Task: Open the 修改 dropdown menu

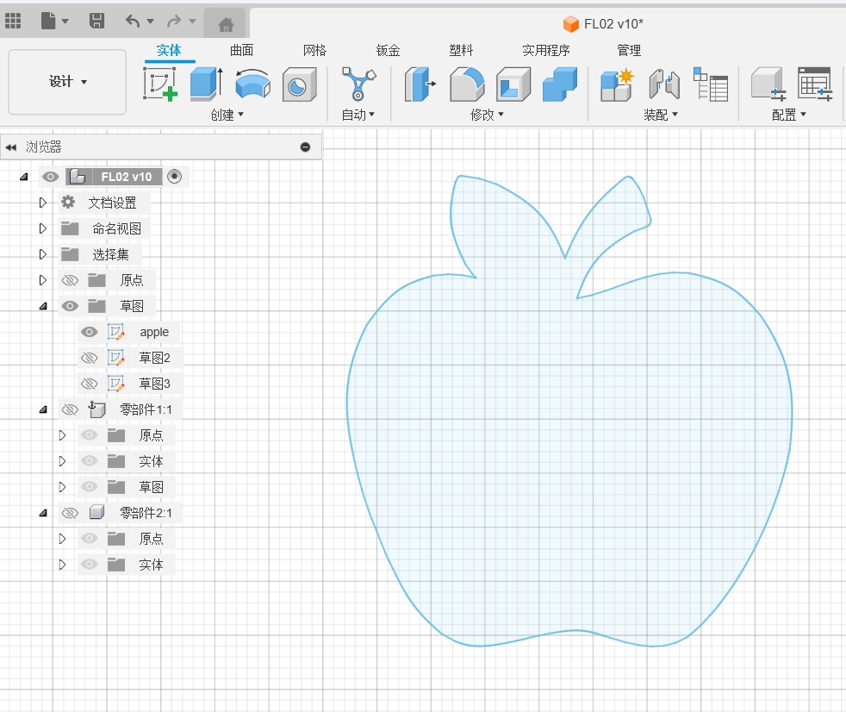Action: pyautogui.click(x=488, y=115)
